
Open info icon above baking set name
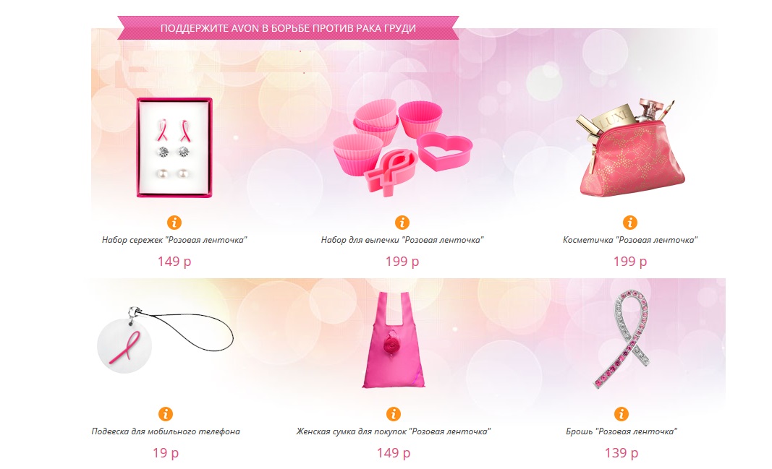click(x=402, y=222)
